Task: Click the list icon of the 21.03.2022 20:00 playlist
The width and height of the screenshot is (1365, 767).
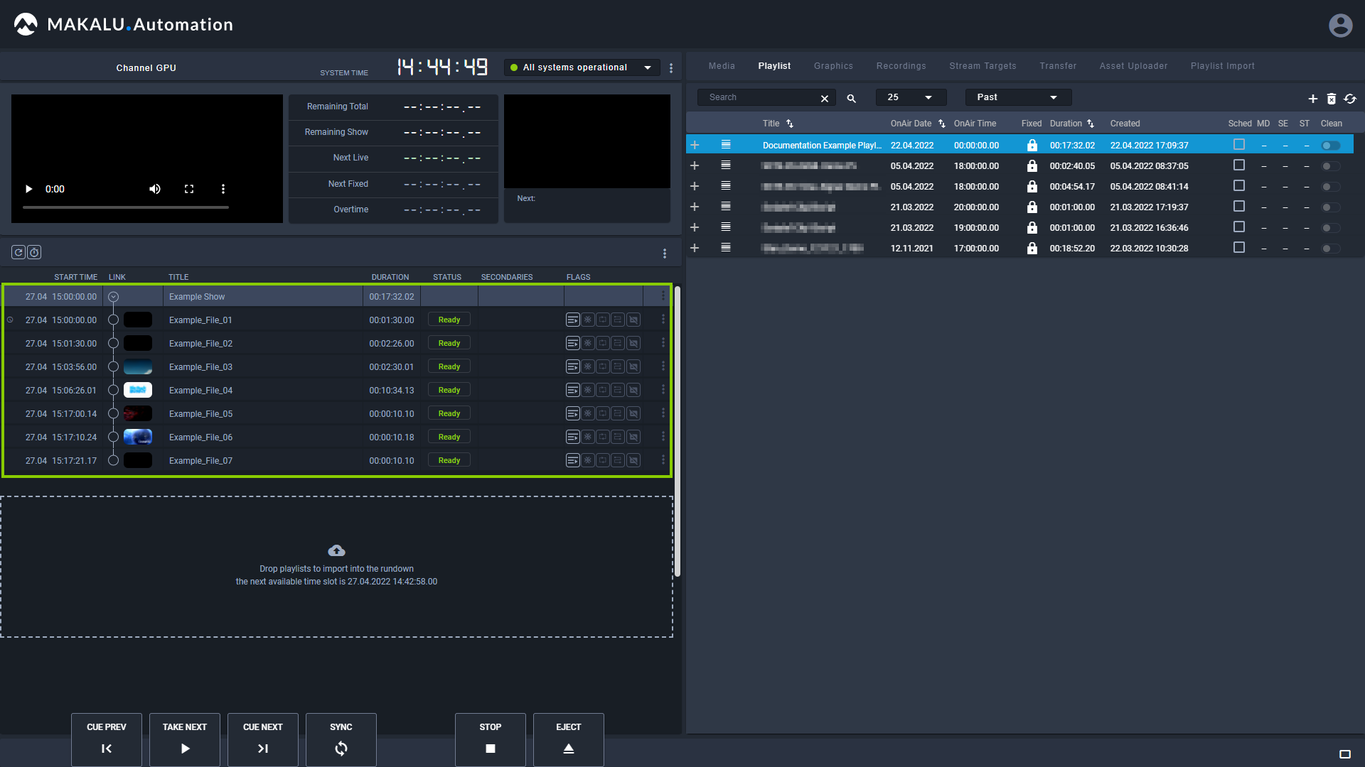Action: 726,207
